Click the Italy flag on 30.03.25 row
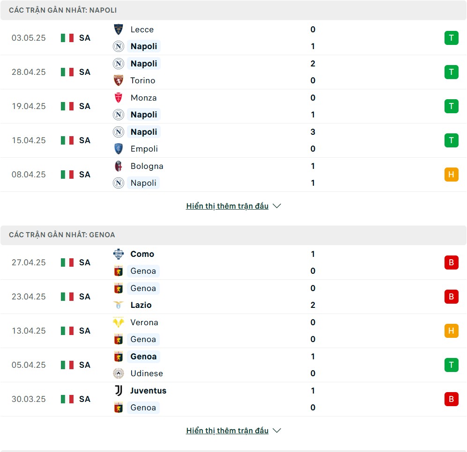The width and height of the screenshot is (467, 452). [x=67, y=399]
